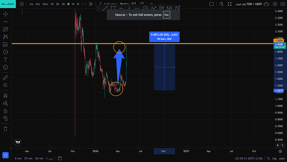Open the blue favorites star toolbar button

point(5,155)
